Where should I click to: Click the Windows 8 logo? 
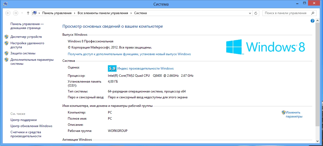(x=265, y=47)
